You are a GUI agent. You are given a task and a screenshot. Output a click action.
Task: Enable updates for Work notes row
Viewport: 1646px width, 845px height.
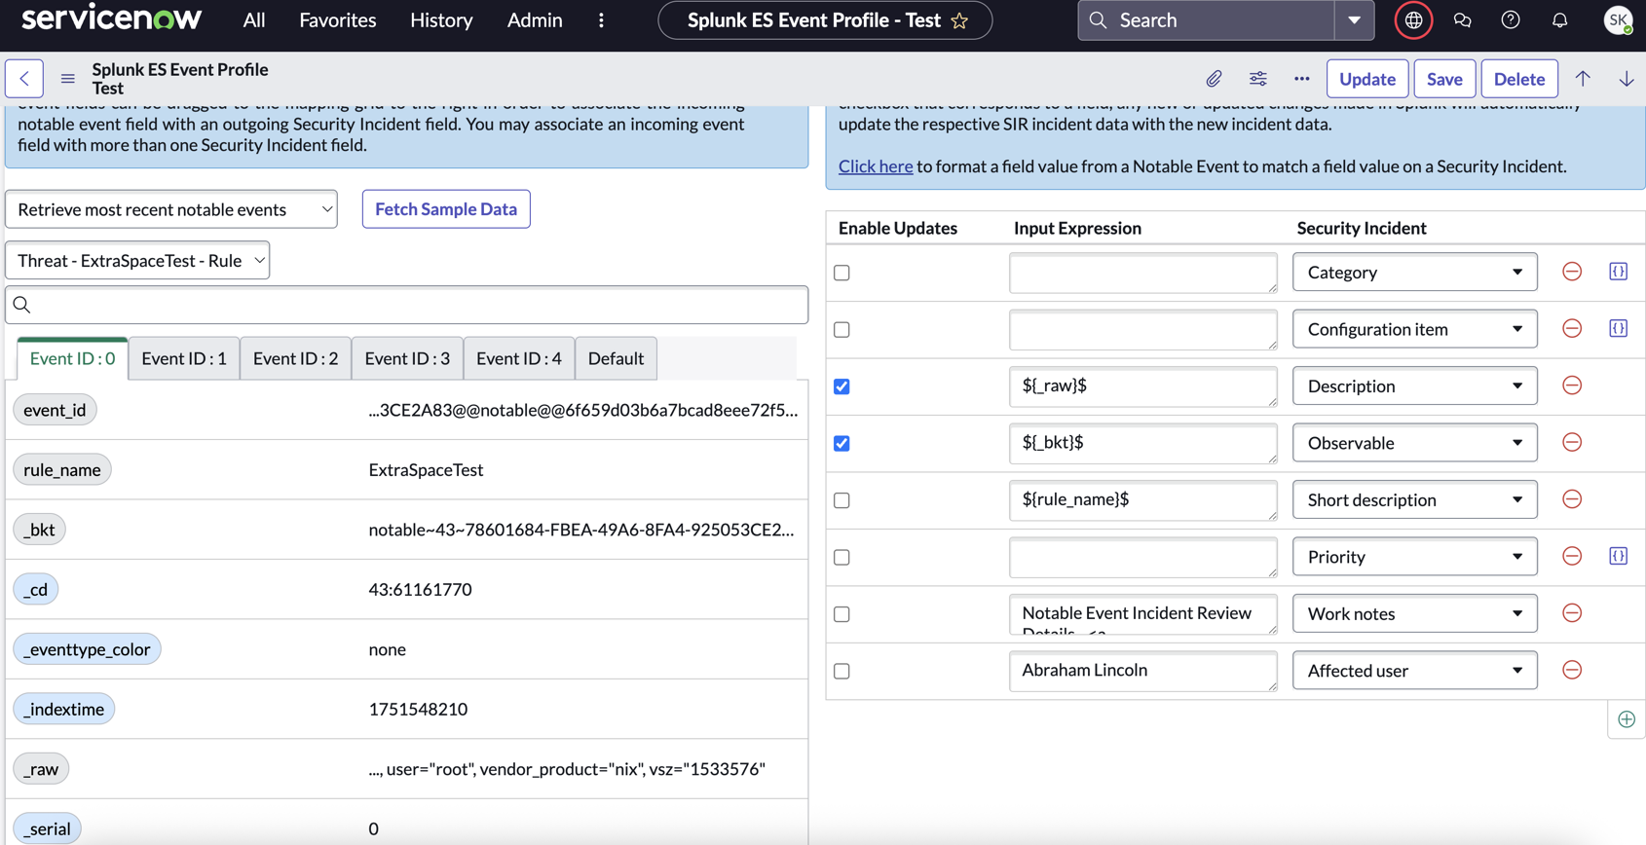click(x=842, y=614)
